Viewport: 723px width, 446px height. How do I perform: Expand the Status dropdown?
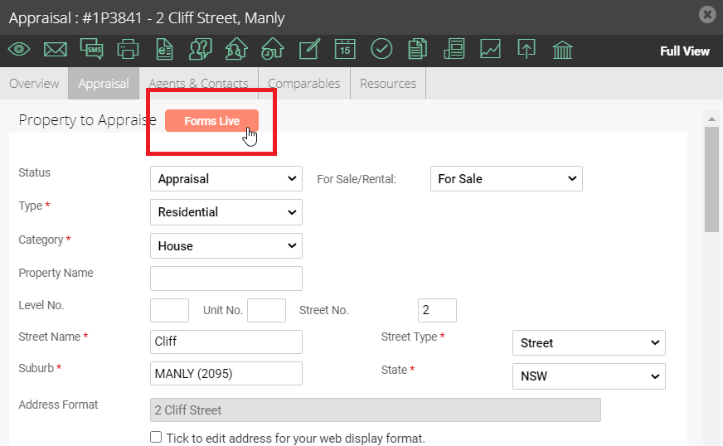click(226, 178)
